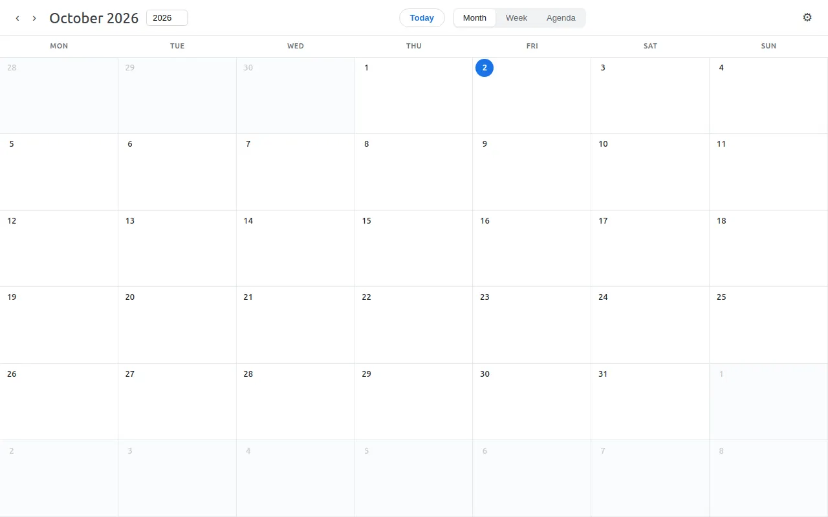Select October 4 day cell
Screen dimensions: 828x517
[768, 96]
